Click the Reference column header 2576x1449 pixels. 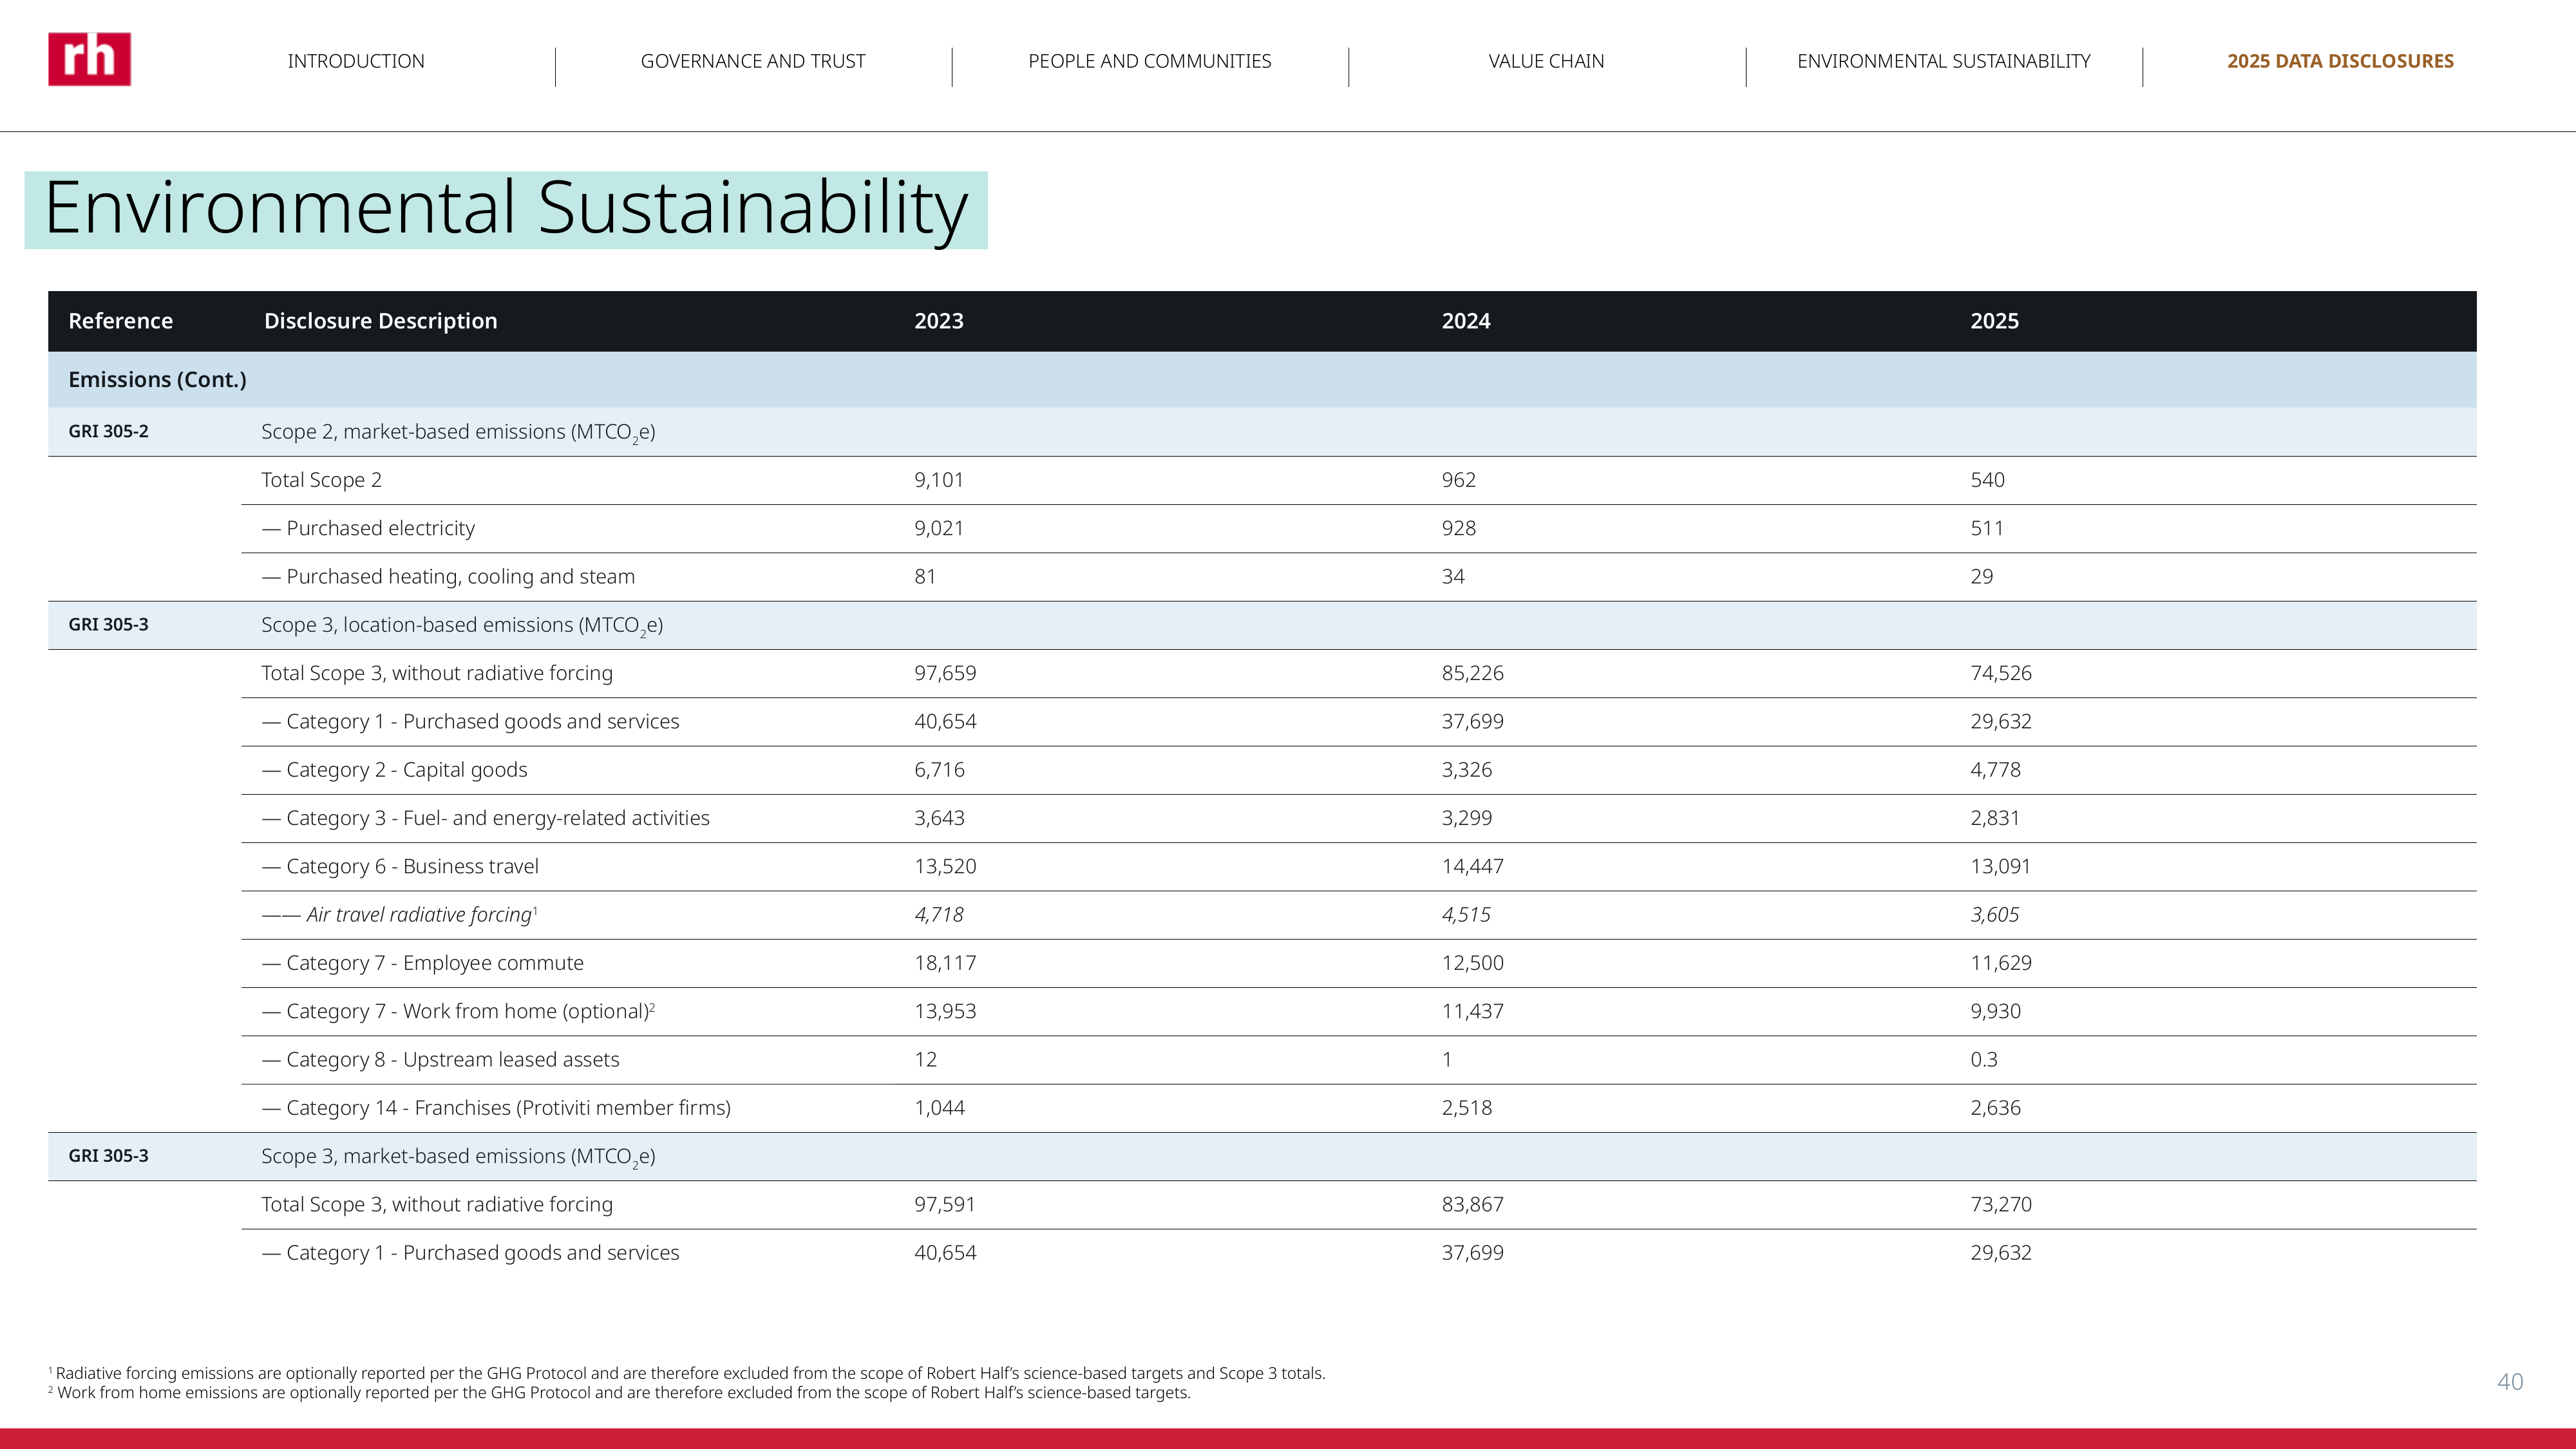(x=120, y=321)
